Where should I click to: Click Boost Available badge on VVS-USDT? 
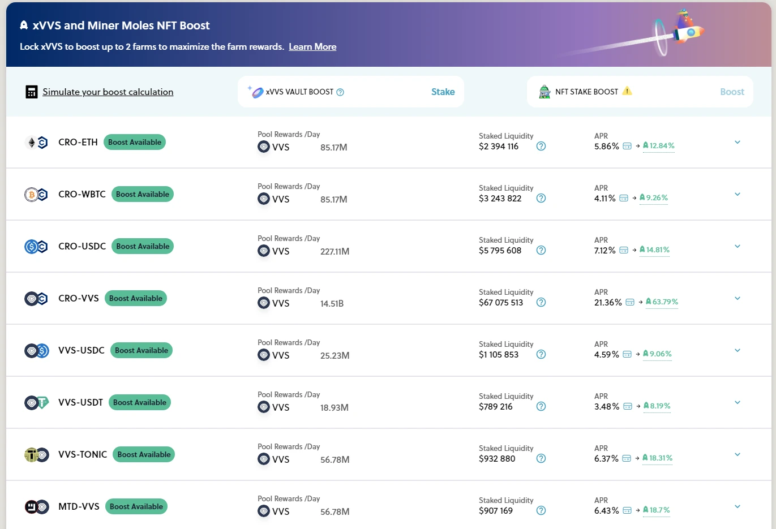point(140,403)
